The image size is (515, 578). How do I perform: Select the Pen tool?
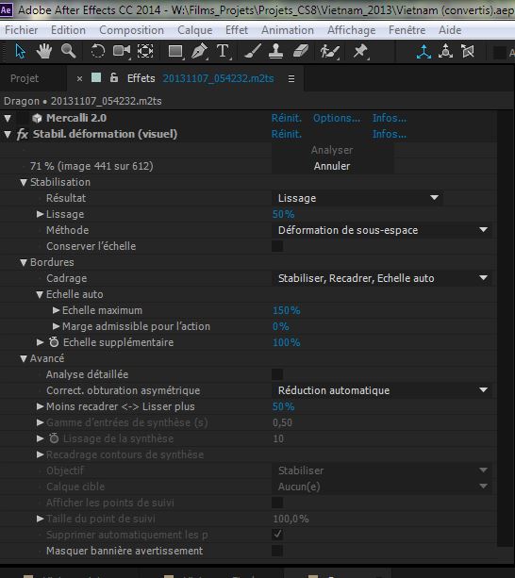(199, 51)
